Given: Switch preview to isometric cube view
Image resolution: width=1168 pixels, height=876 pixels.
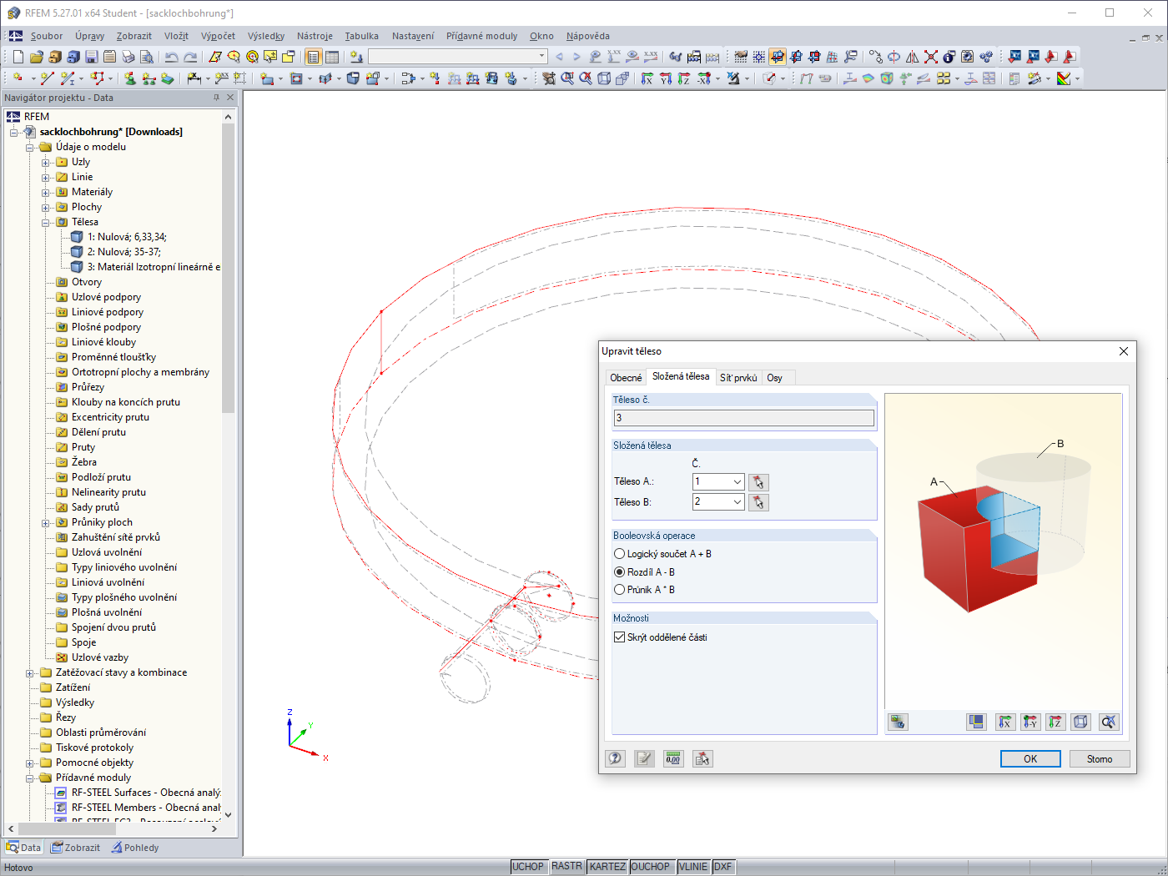Looking at the screenshot, I should tap(1081, 722).
